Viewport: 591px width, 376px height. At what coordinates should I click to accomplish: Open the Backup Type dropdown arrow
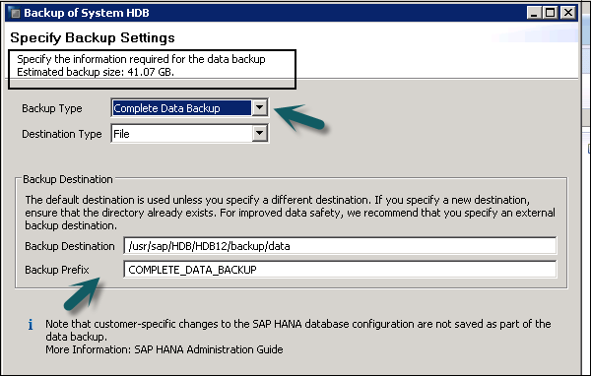(259, 107)
